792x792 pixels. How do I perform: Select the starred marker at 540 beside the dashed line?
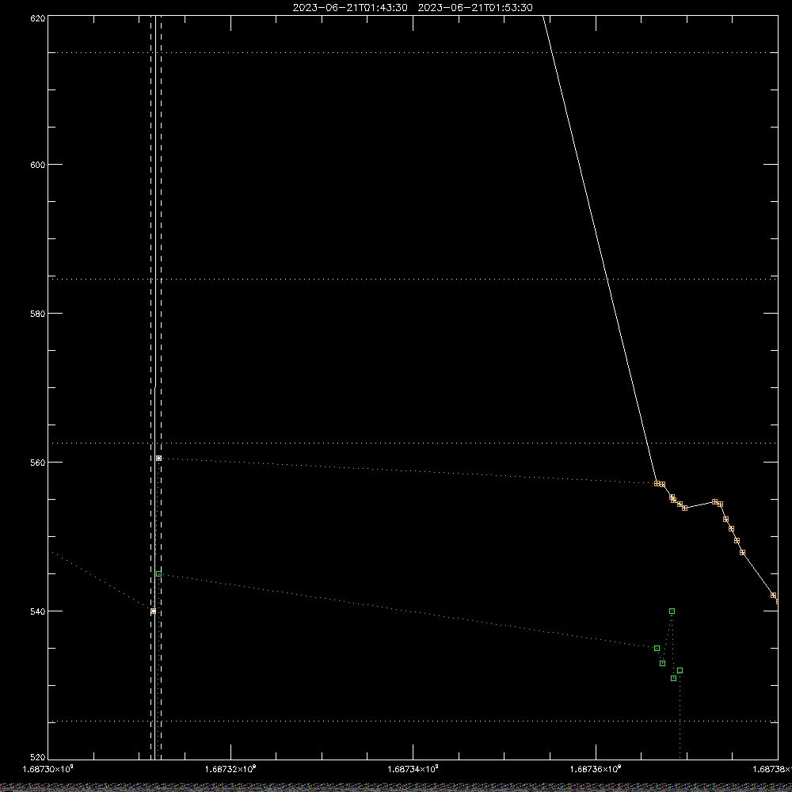tap(153, 611)
